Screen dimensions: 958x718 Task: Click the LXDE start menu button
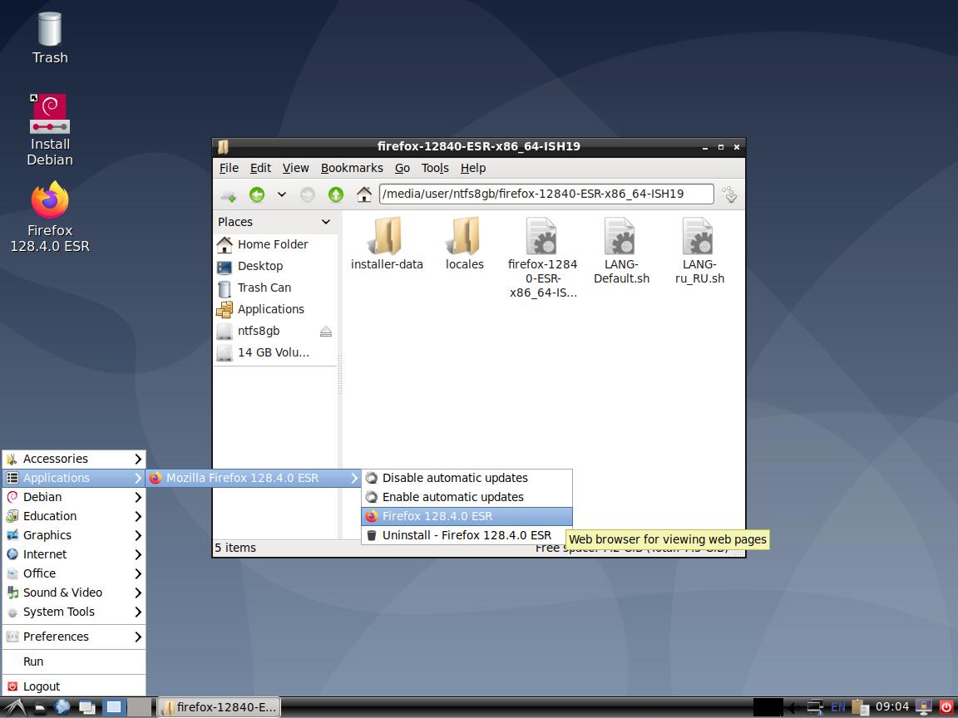tap(15, 708)
